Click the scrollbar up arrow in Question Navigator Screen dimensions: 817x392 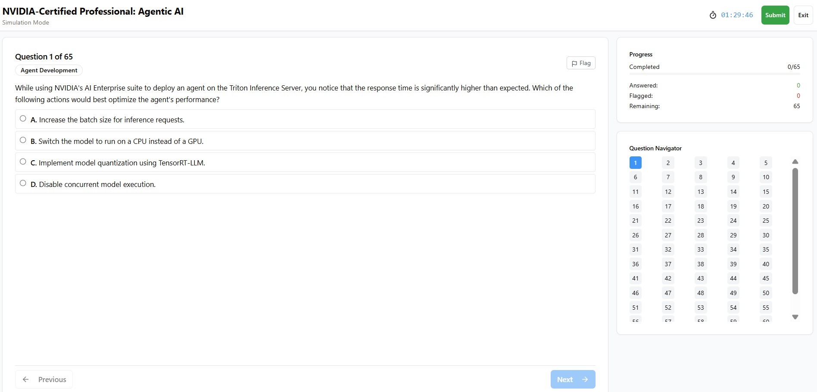(x=795, y=162)
